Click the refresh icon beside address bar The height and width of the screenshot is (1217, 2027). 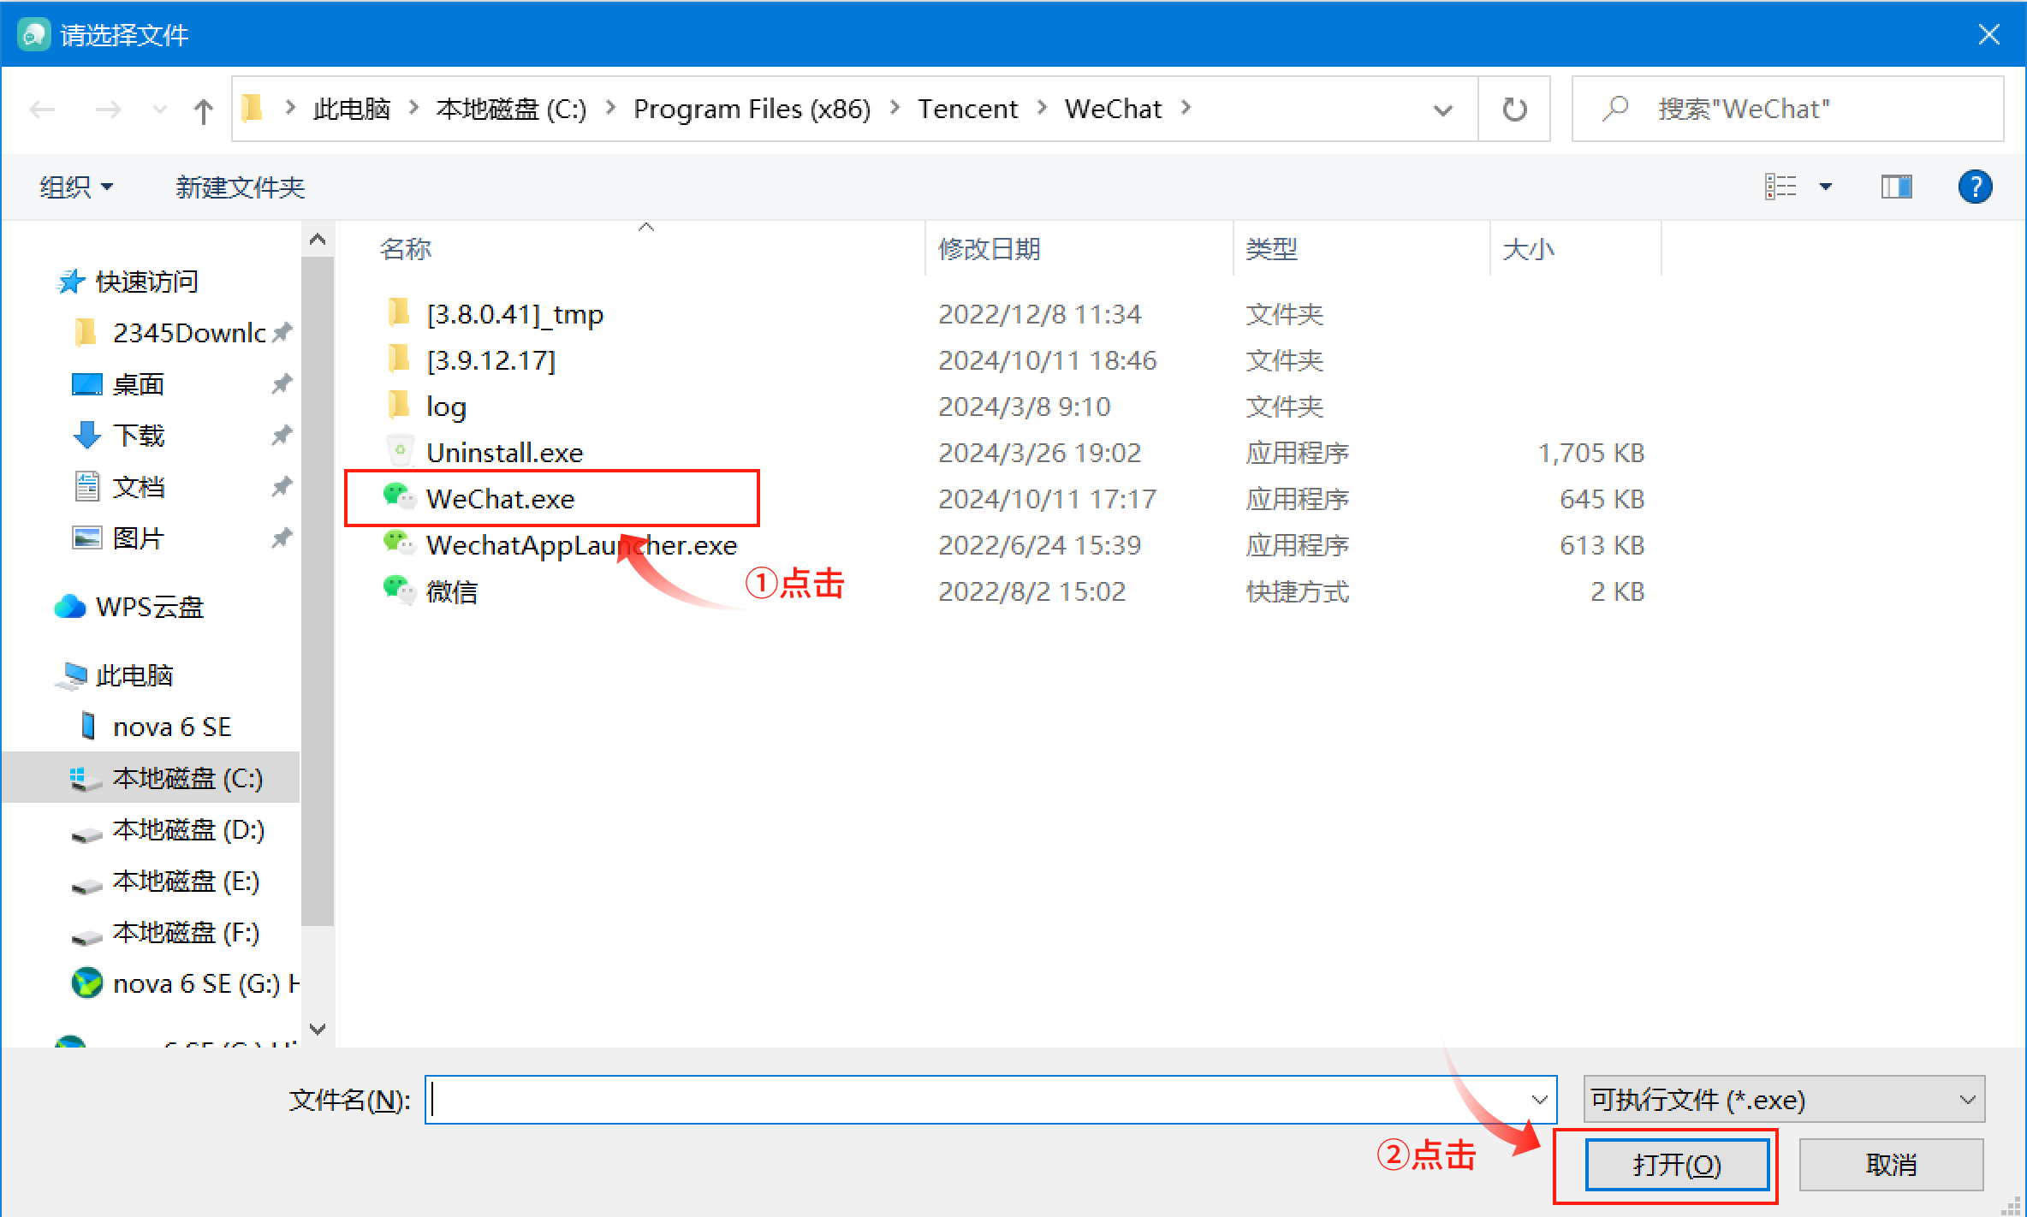coord(1514,110)
